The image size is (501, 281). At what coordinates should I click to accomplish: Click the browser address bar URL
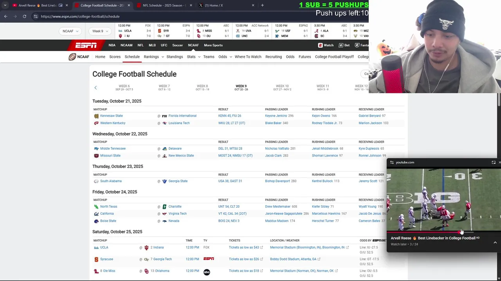[80, 16]
